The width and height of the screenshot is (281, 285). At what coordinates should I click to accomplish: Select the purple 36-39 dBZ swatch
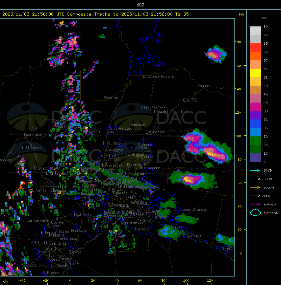(255, 115)
